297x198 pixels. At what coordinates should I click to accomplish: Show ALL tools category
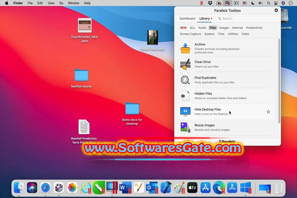pos(193,28)
